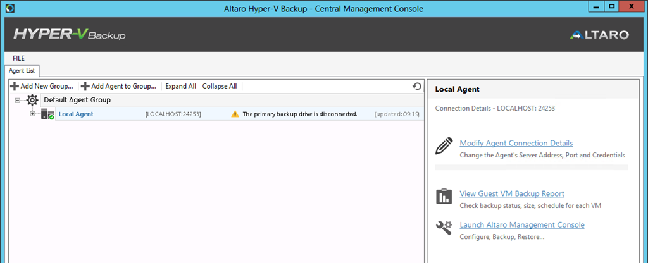Click the Hyper-V Backup logo
This screenshot has height=263, width=648.
[x=70, y=35]
